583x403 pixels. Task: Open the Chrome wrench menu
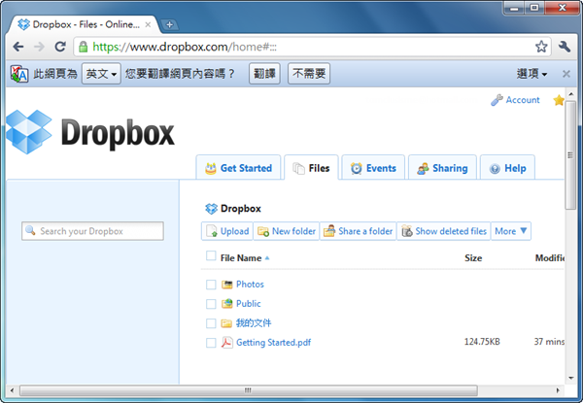564,47
